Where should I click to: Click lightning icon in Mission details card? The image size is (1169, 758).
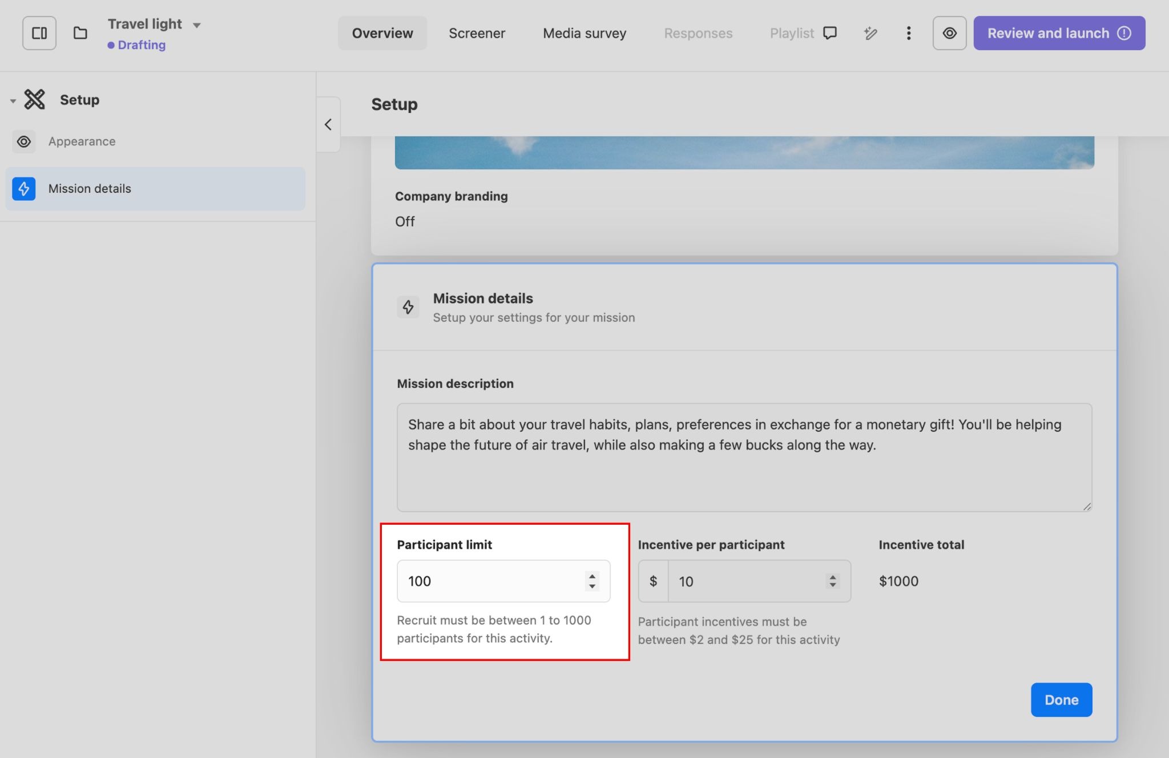pyautogui.click(x=408, y=307)
